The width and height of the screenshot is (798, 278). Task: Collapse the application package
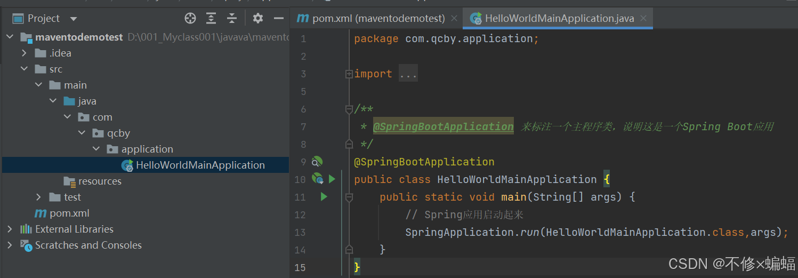[96, 149]
